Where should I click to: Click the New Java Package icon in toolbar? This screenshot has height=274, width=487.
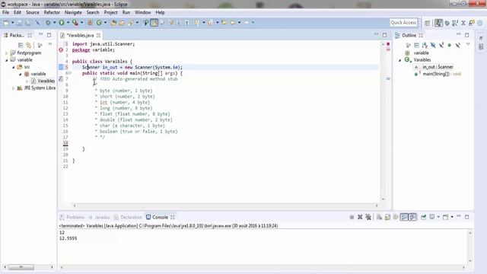point(90,23)
